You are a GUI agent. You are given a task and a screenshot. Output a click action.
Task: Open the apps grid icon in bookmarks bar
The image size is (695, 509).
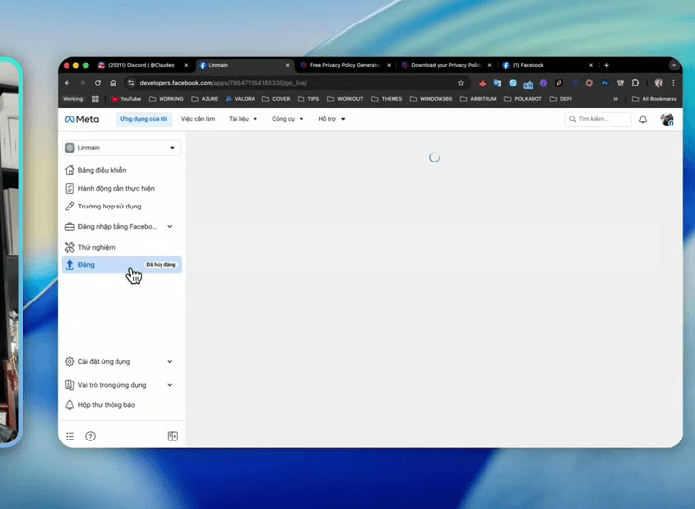tap(95, 99)
